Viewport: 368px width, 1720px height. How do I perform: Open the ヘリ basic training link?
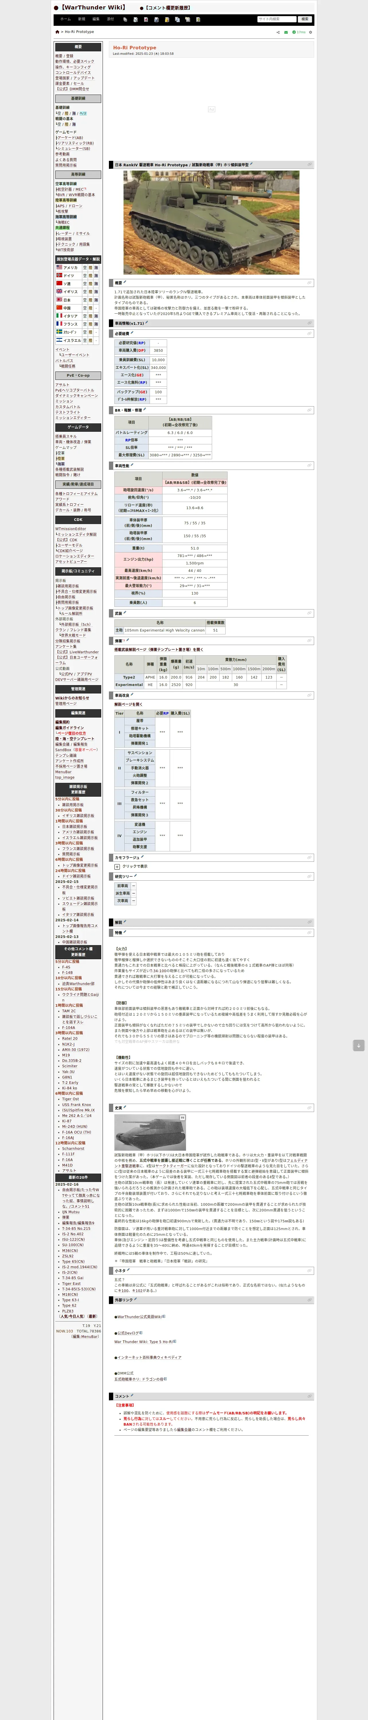[83, 113]
